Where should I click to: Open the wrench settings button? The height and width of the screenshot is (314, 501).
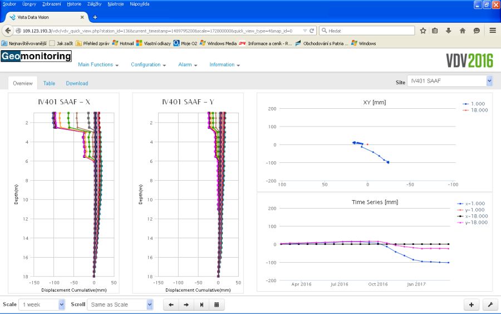490,305
